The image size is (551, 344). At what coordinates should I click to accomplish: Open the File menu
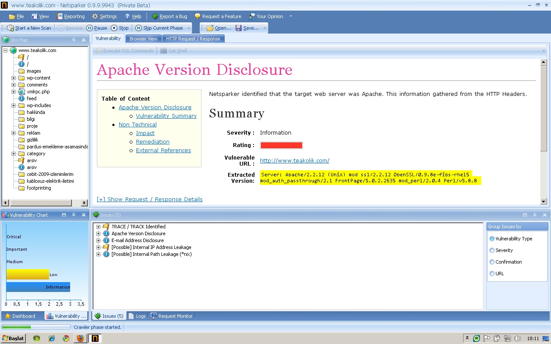16,16
